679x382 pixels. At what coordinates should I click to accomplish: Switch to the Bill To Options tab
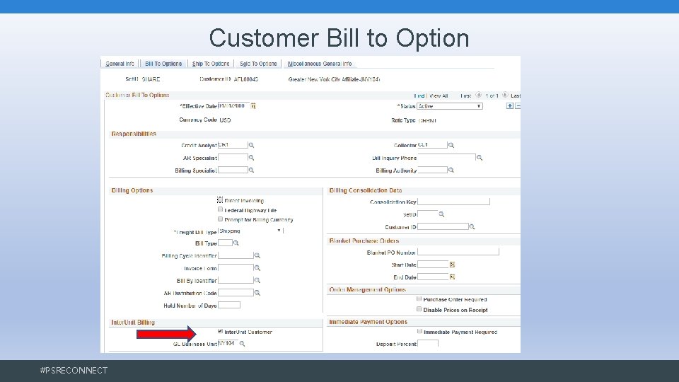(x=163, y=64)
